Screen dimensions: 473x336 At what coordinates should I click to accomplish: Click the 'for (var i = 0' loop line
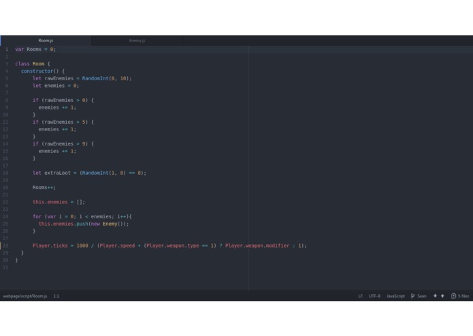click(x=82, y=216)
